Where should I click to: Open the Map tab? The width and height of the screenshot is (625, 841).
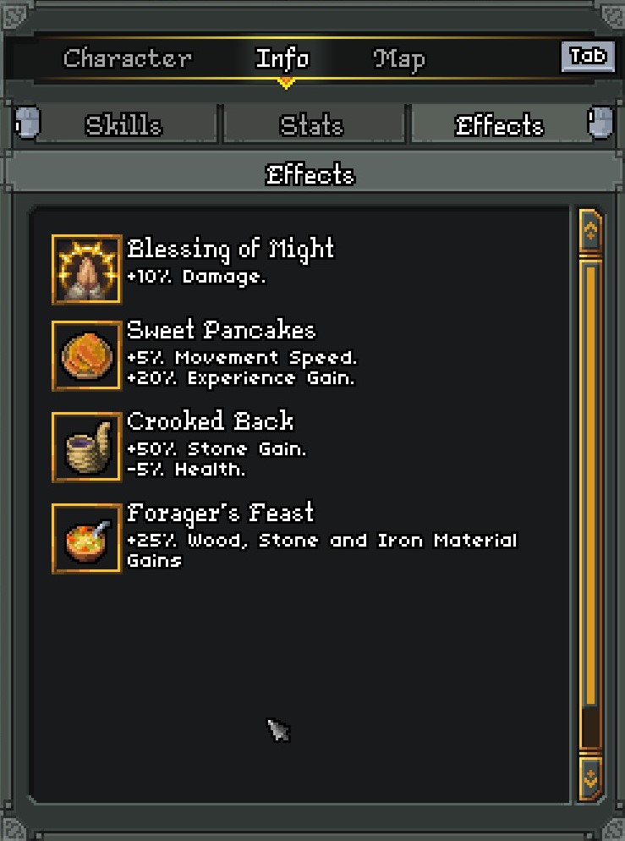pos(399,59)
